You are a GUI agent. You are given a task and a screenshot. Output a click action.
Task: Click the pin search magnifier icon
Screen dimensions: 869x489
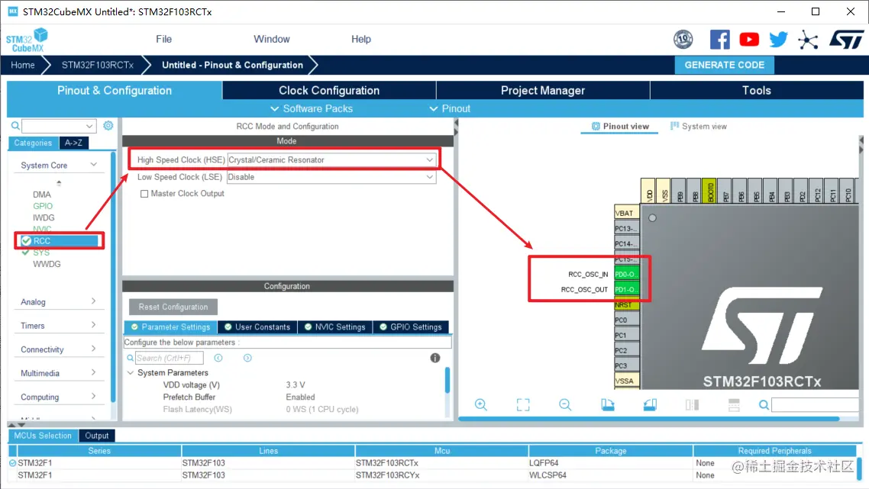[764, 405]
